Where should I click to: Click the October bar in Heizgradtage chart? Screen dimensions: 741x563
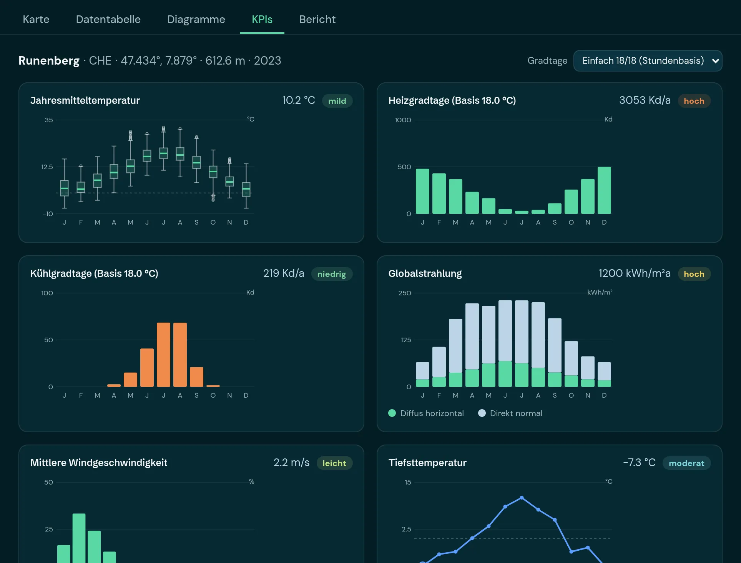[x=571, y=202]
